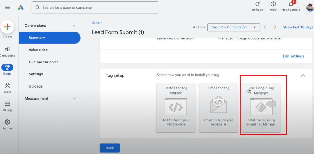Open Admin gear section
The image size is (314, 154).
(x=7, y=124)
